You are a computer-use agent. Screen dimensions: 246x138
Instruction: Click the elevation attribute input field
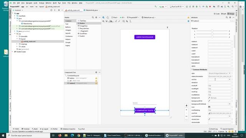coord(219,82)
